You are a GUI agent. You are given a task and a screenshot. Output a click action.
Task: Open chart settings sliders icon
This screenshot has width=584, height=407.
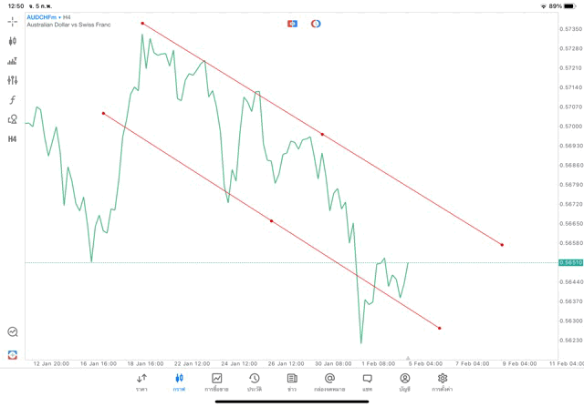13,80
